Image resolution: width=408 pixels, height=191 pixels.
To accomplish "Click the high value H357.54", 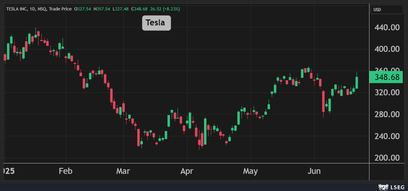I will [x=102, y=9].
